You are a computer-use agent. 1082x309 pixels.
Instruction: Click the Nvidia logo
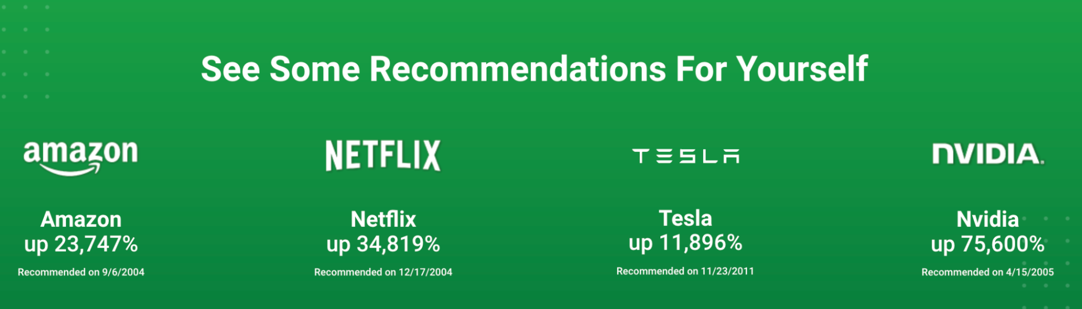tap(988, 154)
